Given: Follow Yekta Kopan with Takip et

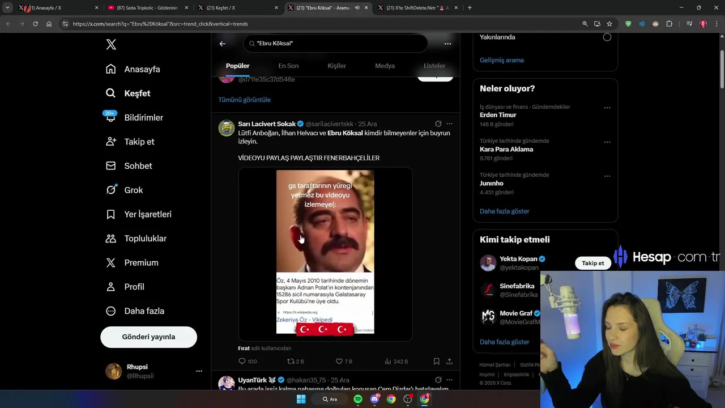Looking at the screenshot, I should (x=593, y=263).
